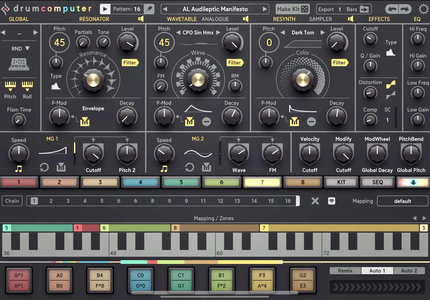This screenshot has width=430, height=300.
Task: Toggle the mapping eye visibility icon
Action: coord(331,201)
